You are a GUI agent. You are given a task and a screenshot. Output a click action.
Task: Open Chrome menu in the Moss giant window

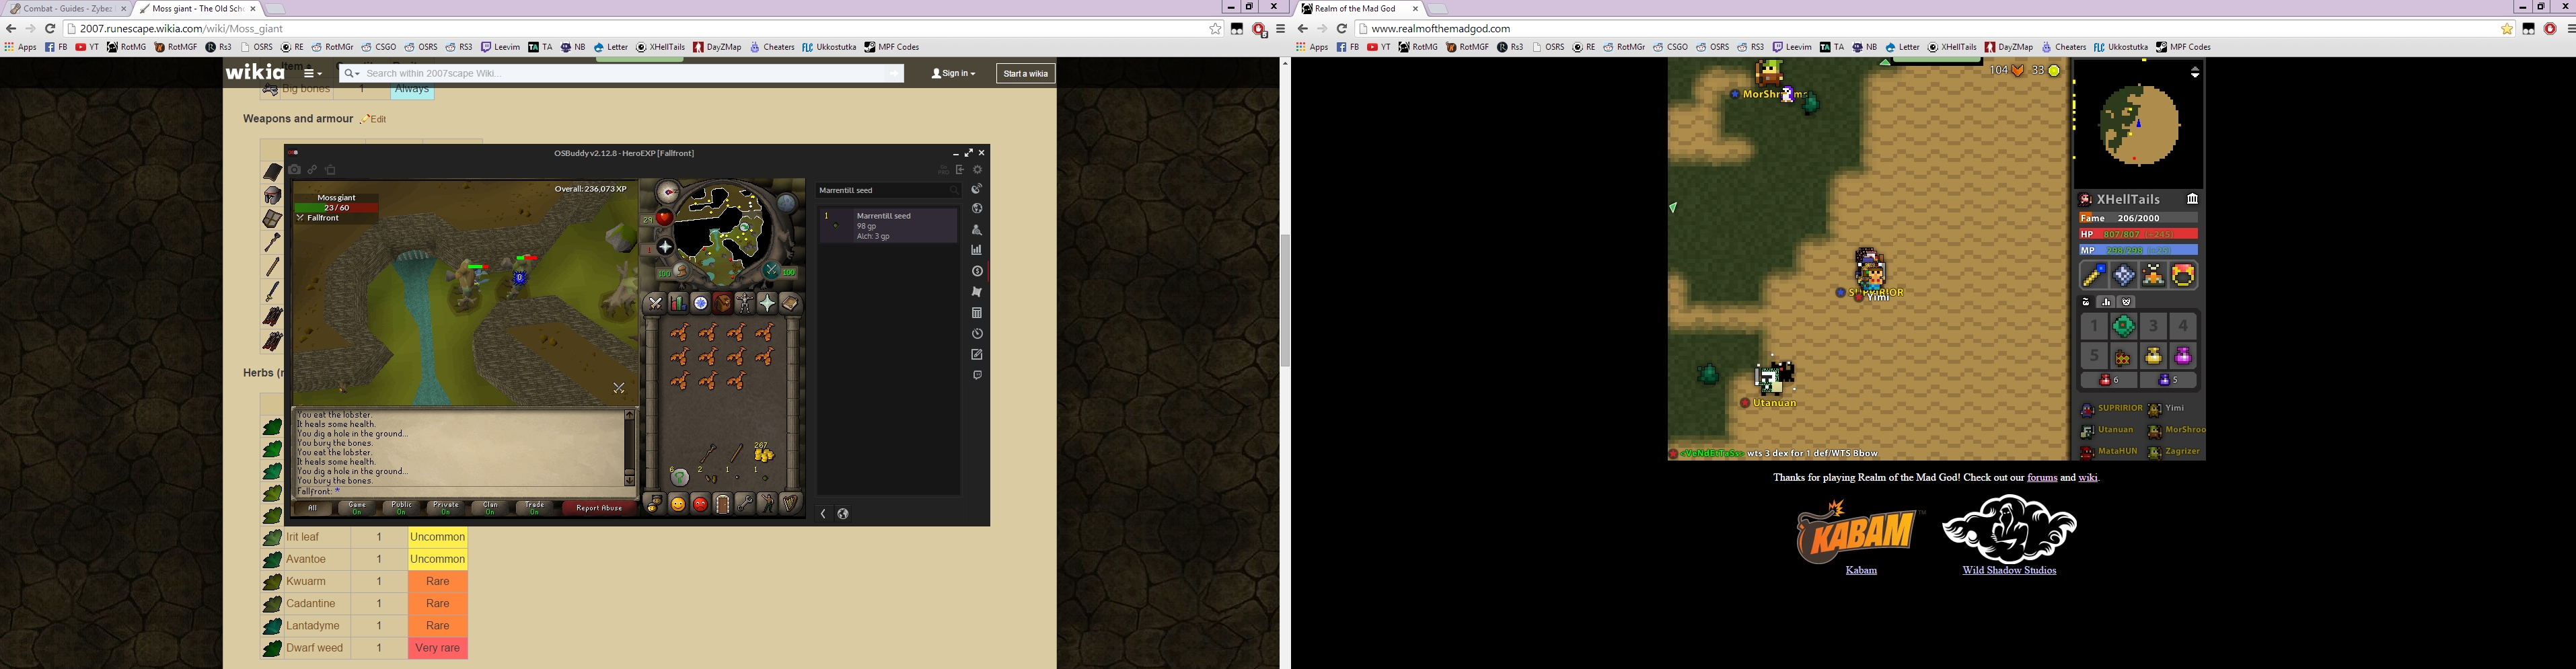coord(1281,29)
